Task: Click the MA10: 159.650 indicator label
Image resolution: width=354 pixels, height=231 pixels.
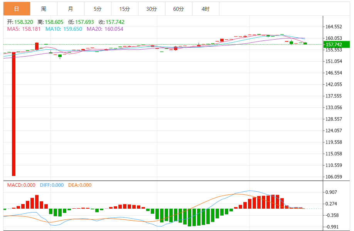Action: 64,29
